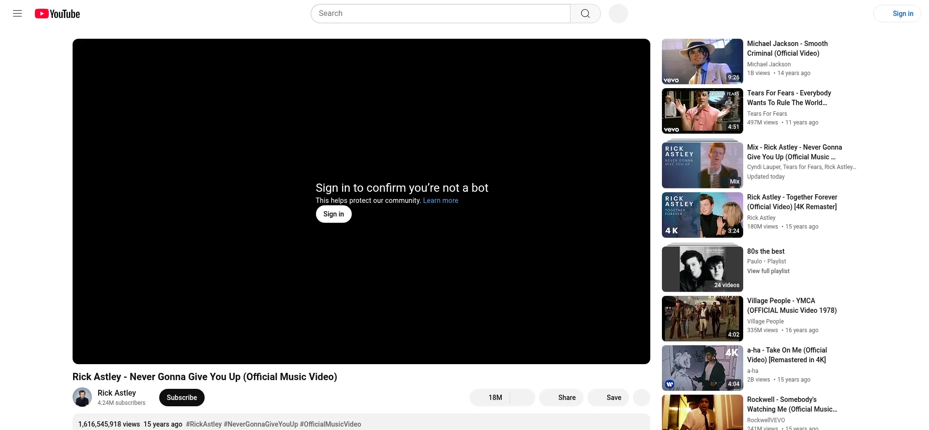Open Everybody Wants To Rule The World title
Image resolution: width=929 pixels, height=430 pixels.
[789, 98]
